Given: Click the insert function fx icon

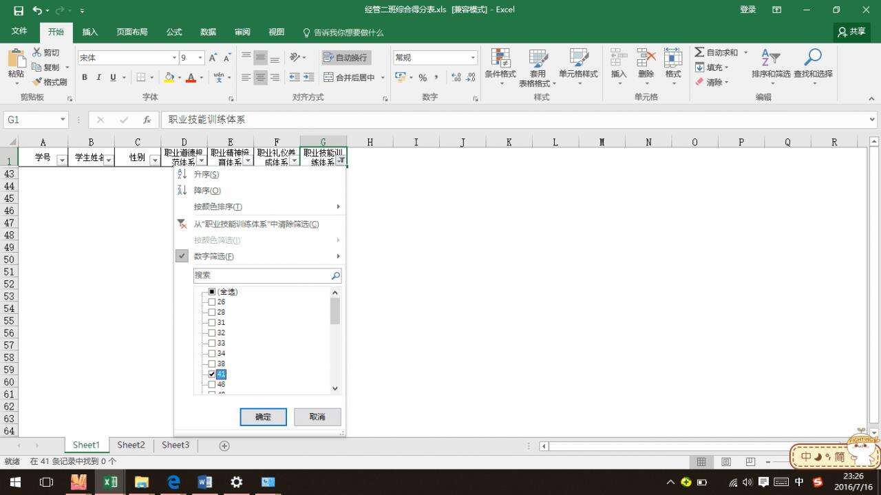Looking at the screenshot, I should (x=147, y=120).
